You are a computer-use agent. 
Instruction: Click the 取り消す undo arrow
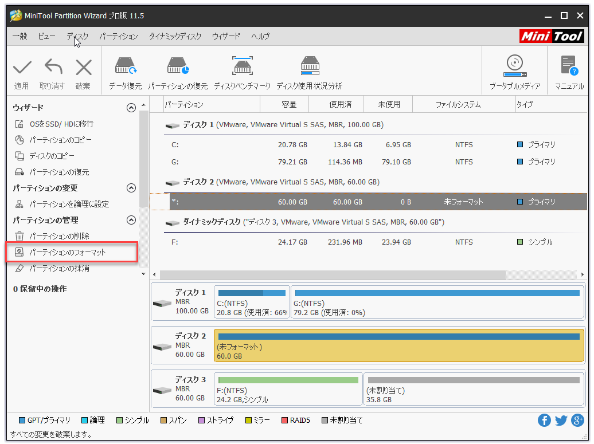(x=53, y=68)
